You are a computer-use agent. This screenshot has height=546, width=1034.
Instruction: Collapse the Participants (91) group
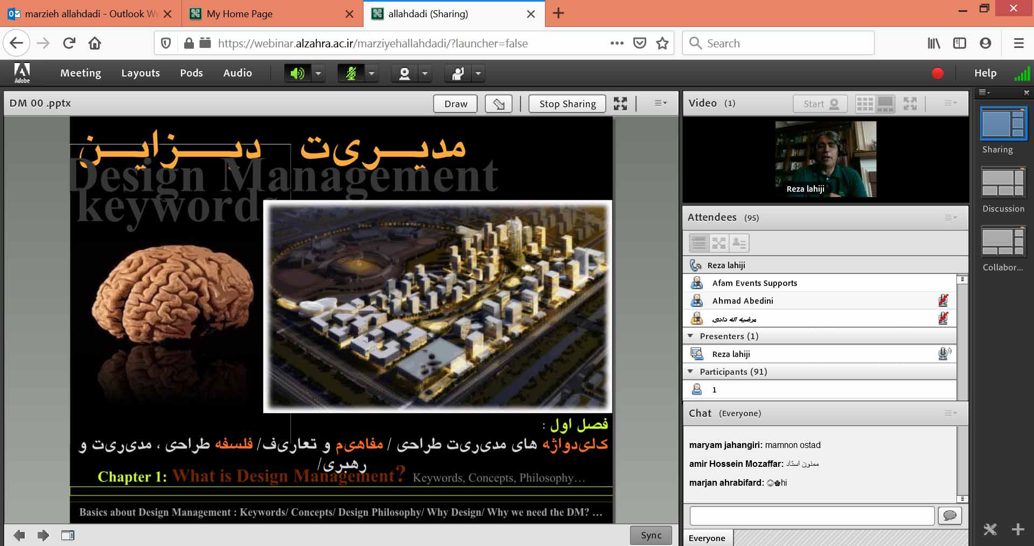click(x=690, y=372)
